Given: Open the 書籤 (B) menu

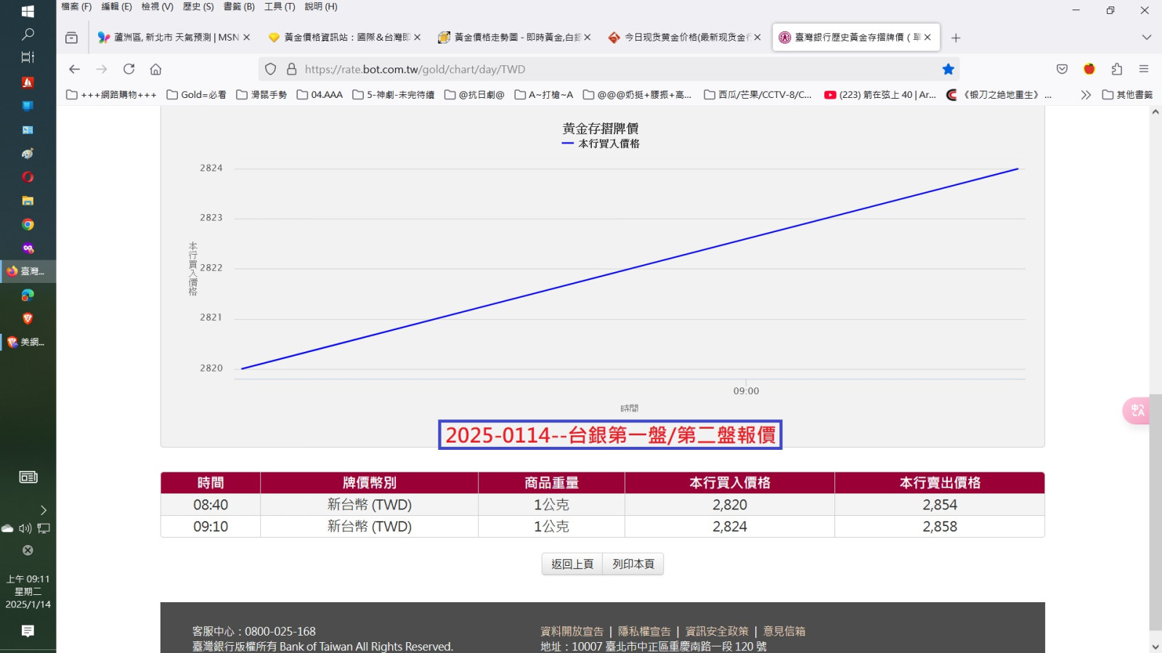Looking at the screenshot, I should pos(239,7).
